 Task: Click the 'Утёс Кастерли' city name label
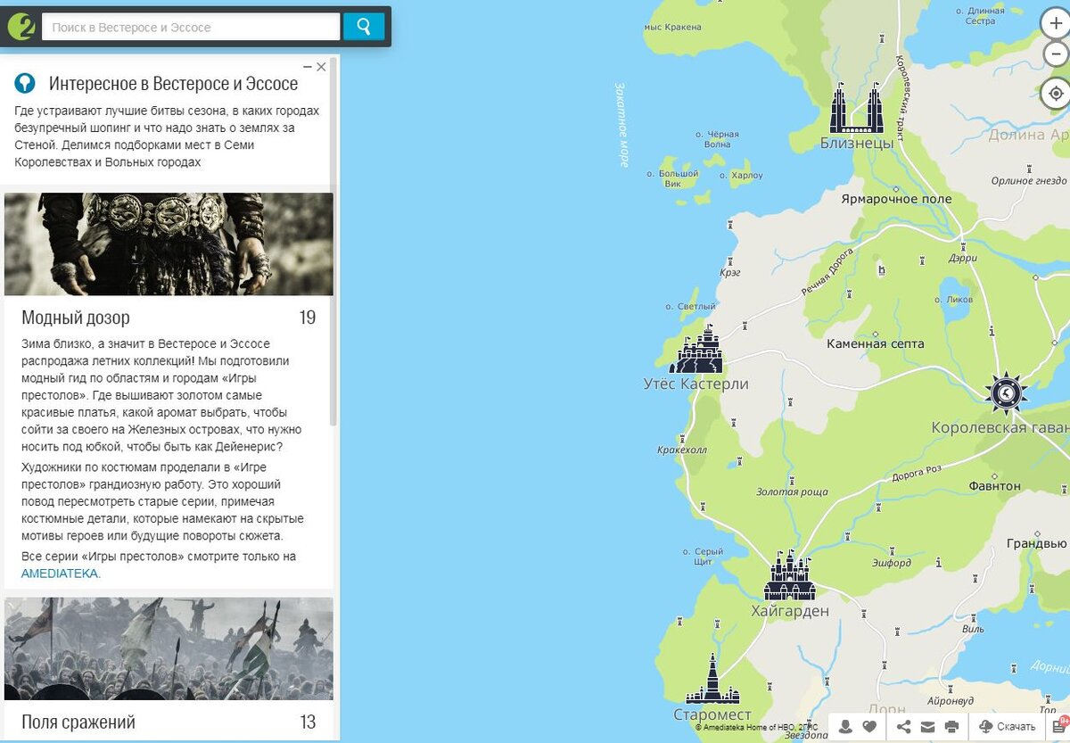coord(696,384)
